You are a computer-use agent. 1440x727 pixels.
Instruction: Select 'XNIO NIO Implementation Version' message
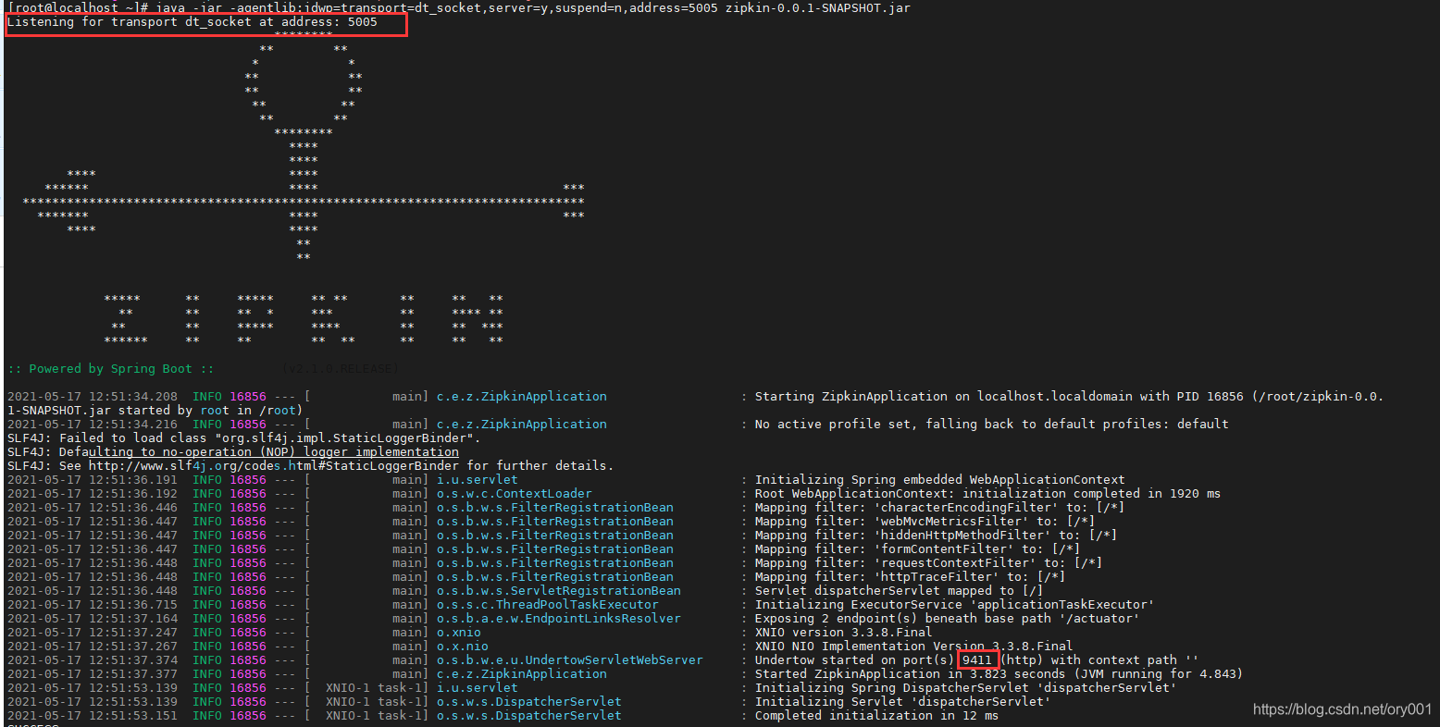[x=914, y=646]
